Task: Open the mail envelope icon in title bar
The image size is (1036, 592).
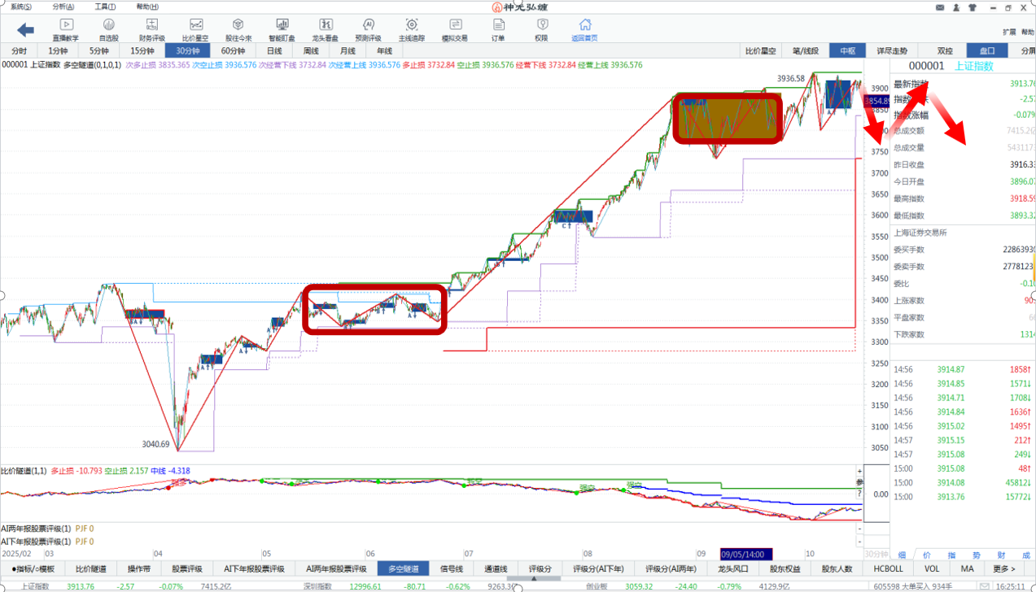Action: [939, 7]
